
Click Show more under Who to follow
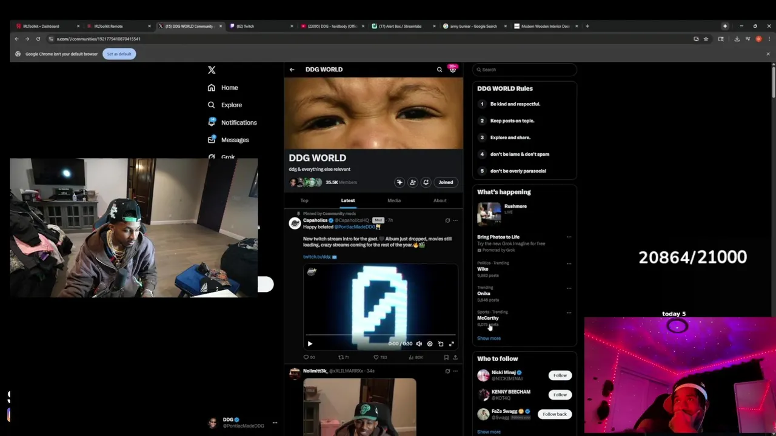coord(489,432)
